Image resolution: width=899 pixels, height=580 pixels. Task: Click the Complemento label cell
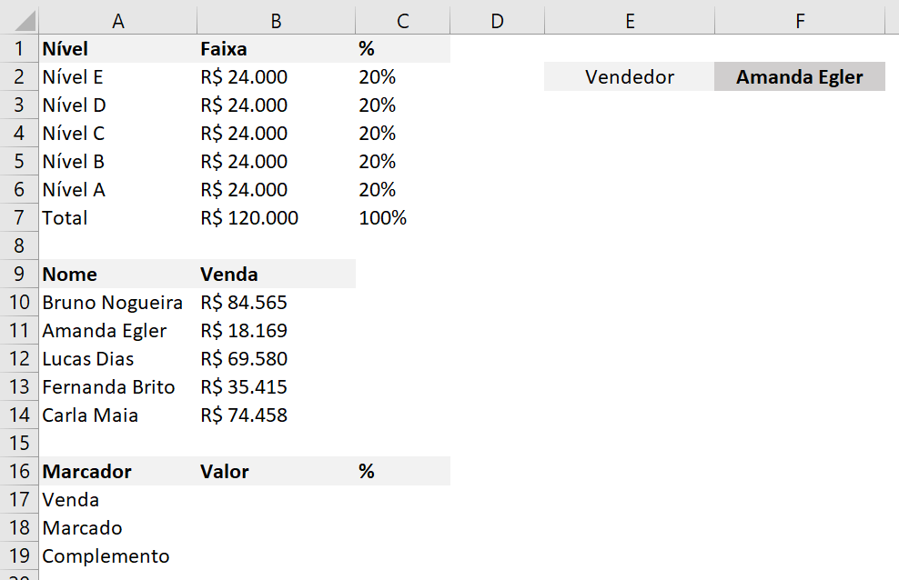coord(117,556)
